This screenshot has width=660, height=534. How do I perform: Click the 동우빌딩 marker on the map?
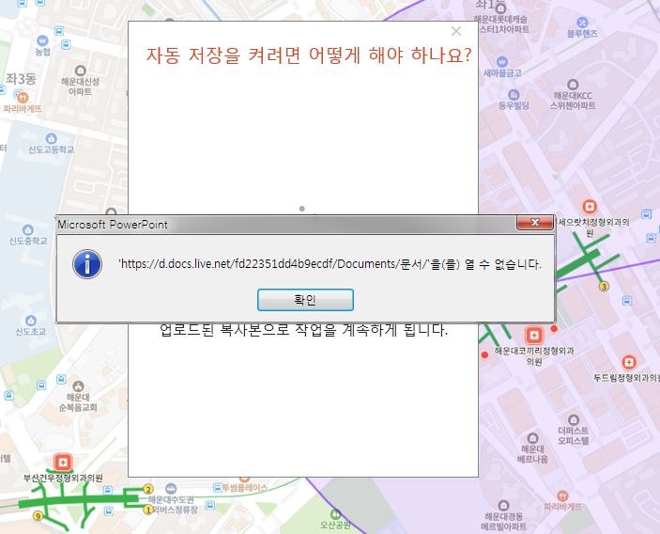pyautogui.click(x=514, y=94)
